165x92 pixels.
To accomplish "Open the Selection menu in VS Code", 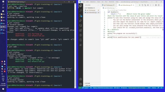I will 93,2.
